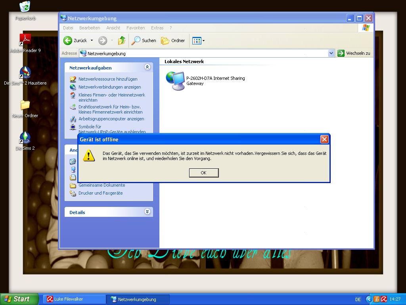
Task: Click the Netzwerkressource hinzufügen icon
Action: point(73,79)
